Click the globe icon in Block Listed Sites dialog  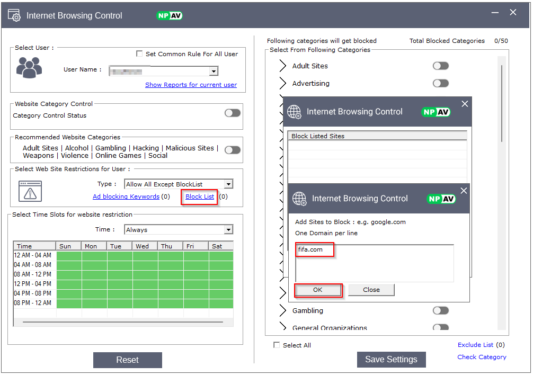click(294, 112)
